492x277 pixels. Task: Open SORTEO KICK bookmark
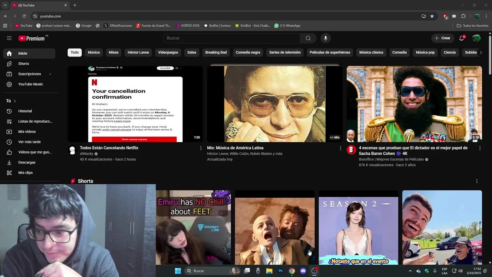[x=188, y=26]
